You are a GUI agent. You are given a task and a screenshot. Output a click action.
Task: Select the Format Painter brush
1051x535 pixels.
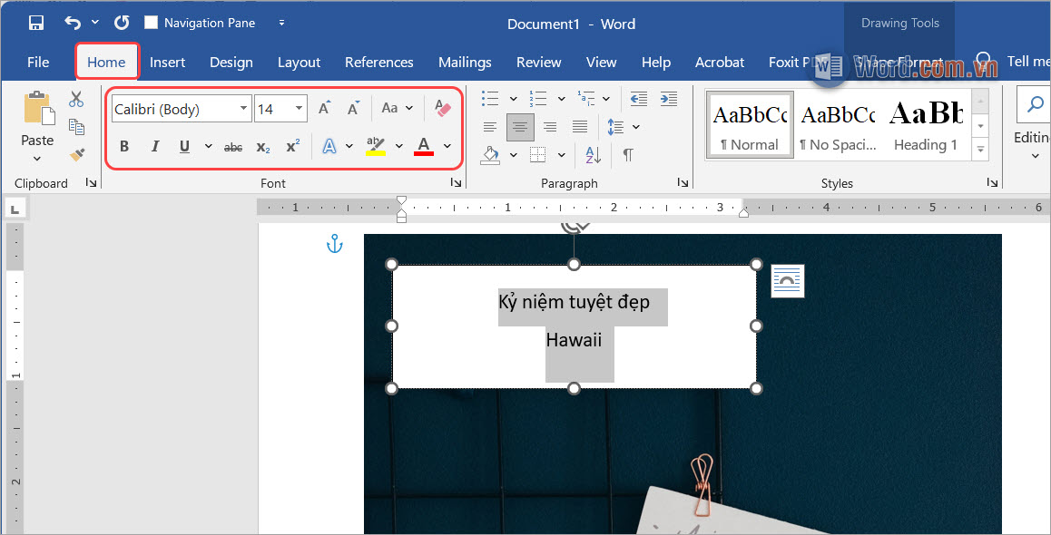click(76, 155)
